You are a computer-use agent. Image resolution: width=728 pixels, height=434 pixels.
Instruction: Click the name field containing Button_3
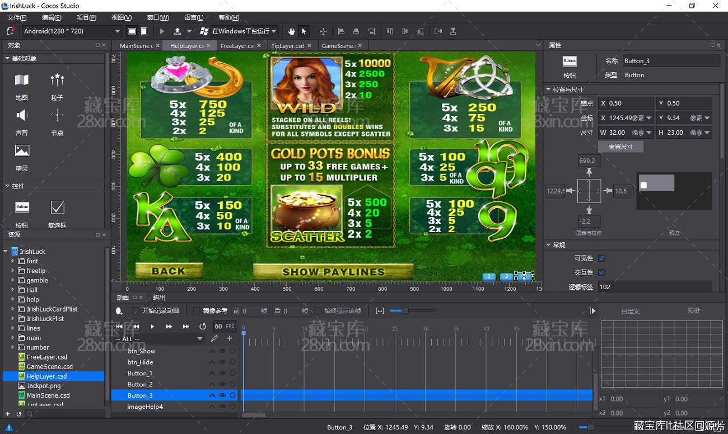point(670,61)
